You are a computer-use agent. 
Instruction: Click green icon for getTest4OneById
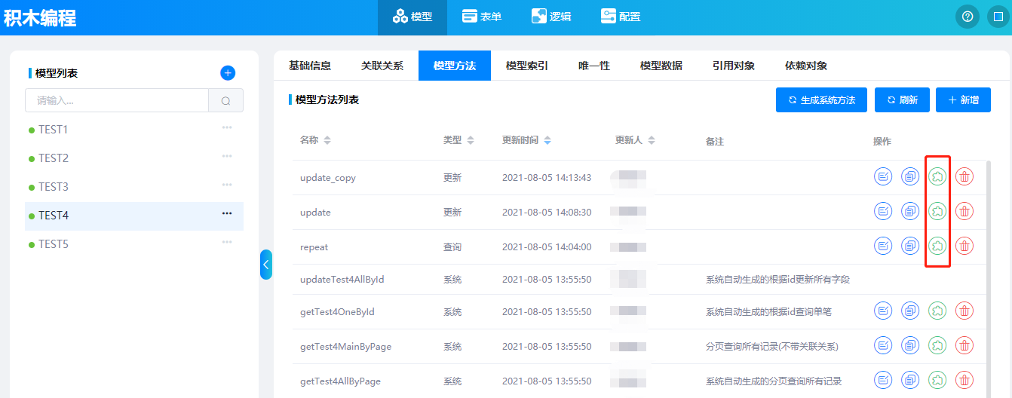937,311
